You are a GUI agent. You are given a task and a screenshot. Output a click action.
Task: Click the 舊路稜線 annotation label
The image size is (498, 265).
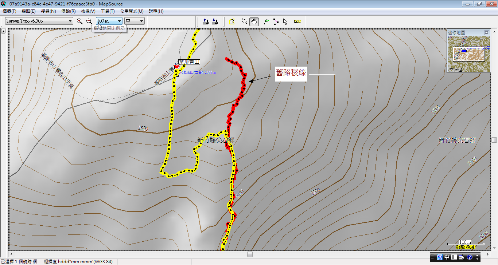(291, 74)
